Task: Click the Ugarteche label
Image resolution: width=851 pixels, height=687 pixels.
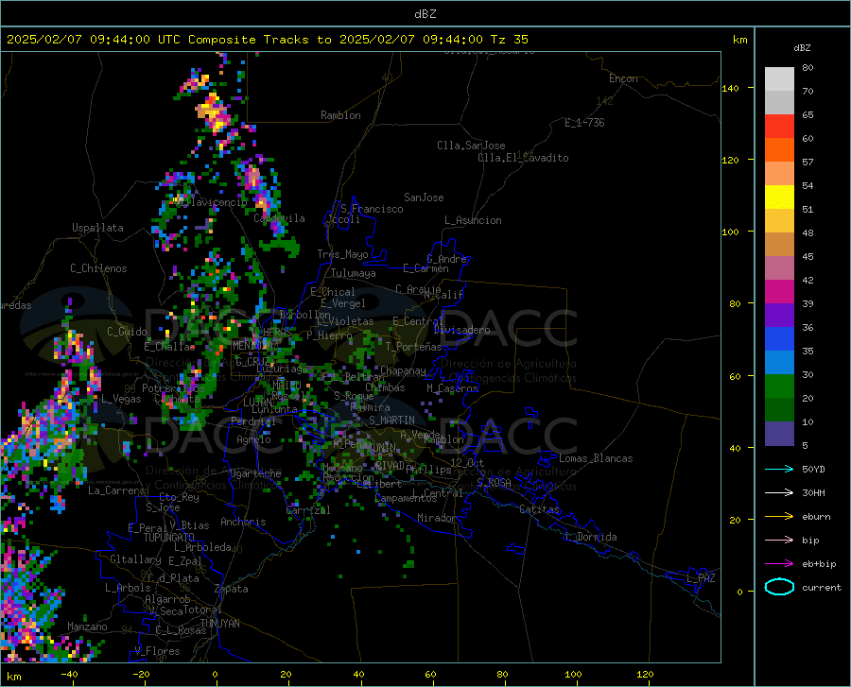Action: (x=255, y=473)
